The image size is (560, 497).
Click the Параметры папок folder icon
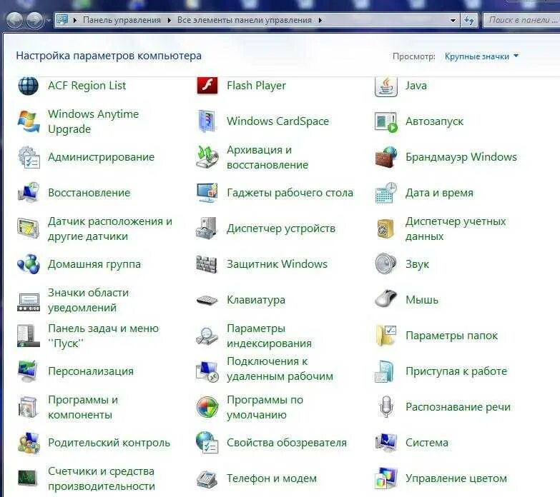(x=386, y=335)
